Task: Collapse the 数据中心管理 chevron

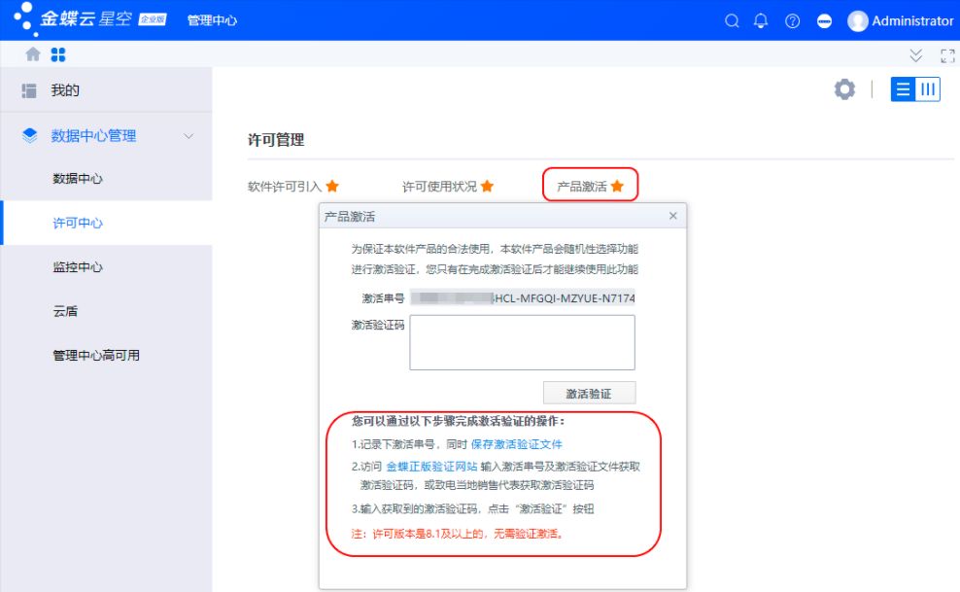Action: pyautogui.click(x=189, y=136)
